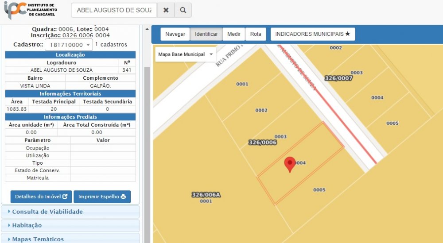This screenshot has height=243, width=443.
Task: Click the left panel vertical scrollbar
Action: 147,133
